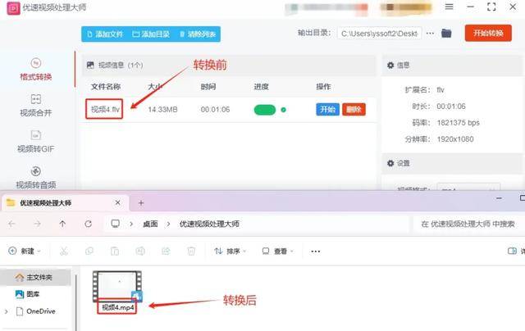The height and width of the screenshot is (331, 525).
Task: Open the 格式转换 format conversion module
Action: 36,70
